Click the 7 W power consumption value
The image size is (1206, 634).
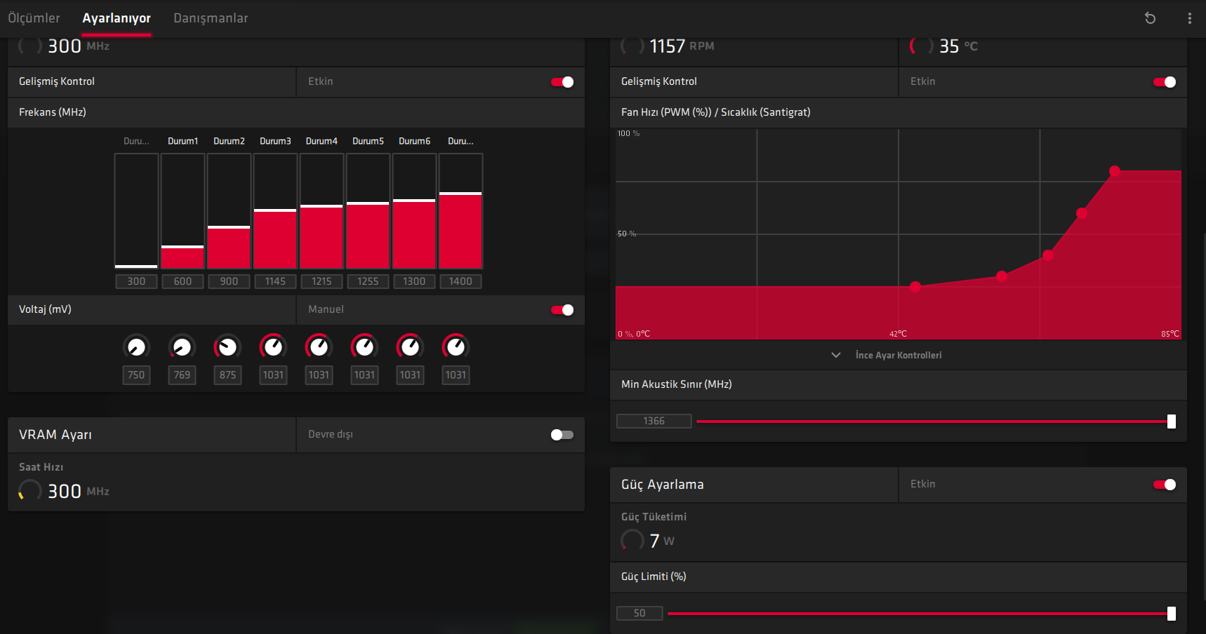pyautogui.click(x=661, y=541)
